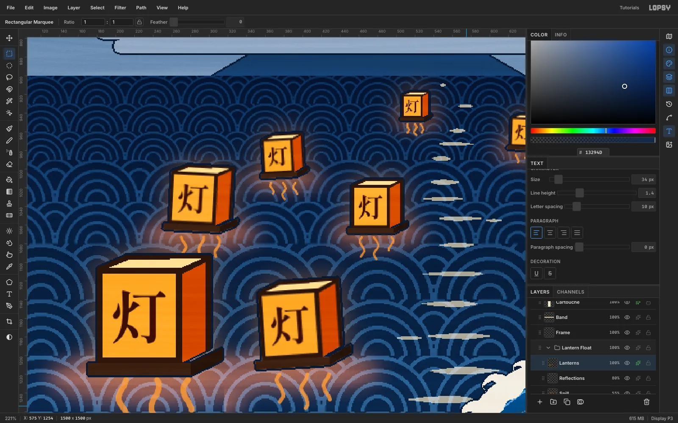The height and width of the screenshot is (423, 678).
Task: Hide the Lanterns layer
Action: (627, 363)
